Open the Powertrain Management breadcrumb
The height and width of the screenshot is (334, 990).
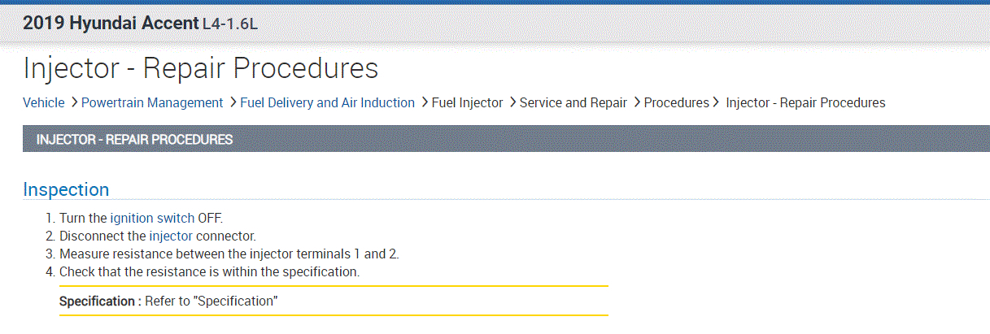coord(152,102)
